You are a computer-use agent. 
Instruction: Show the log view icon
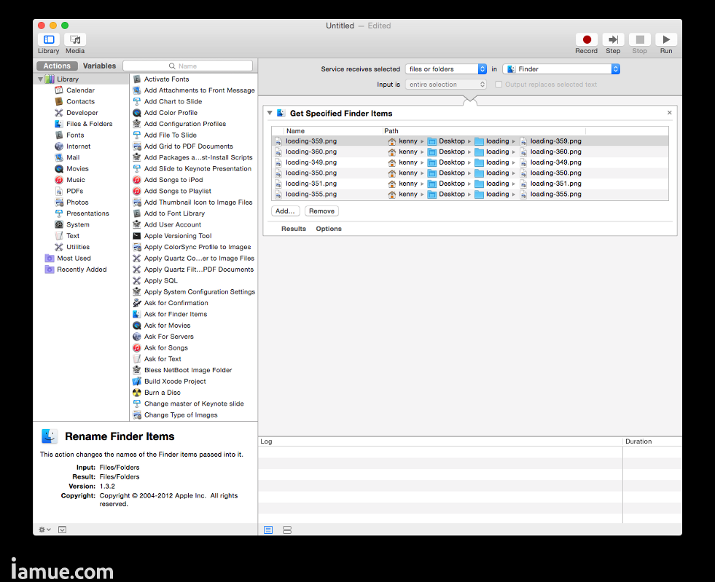268,530
